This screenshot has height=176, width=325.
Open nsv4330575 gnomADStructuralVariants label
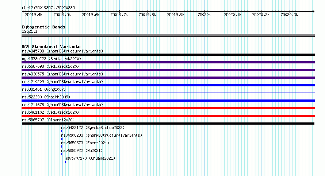[x=62, y=74]
